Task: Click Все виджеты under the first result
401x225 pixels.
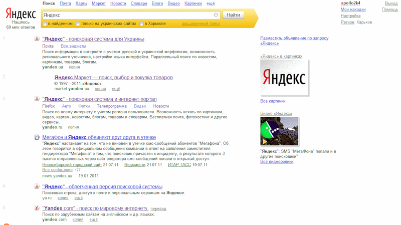Action: pos(73,46)
